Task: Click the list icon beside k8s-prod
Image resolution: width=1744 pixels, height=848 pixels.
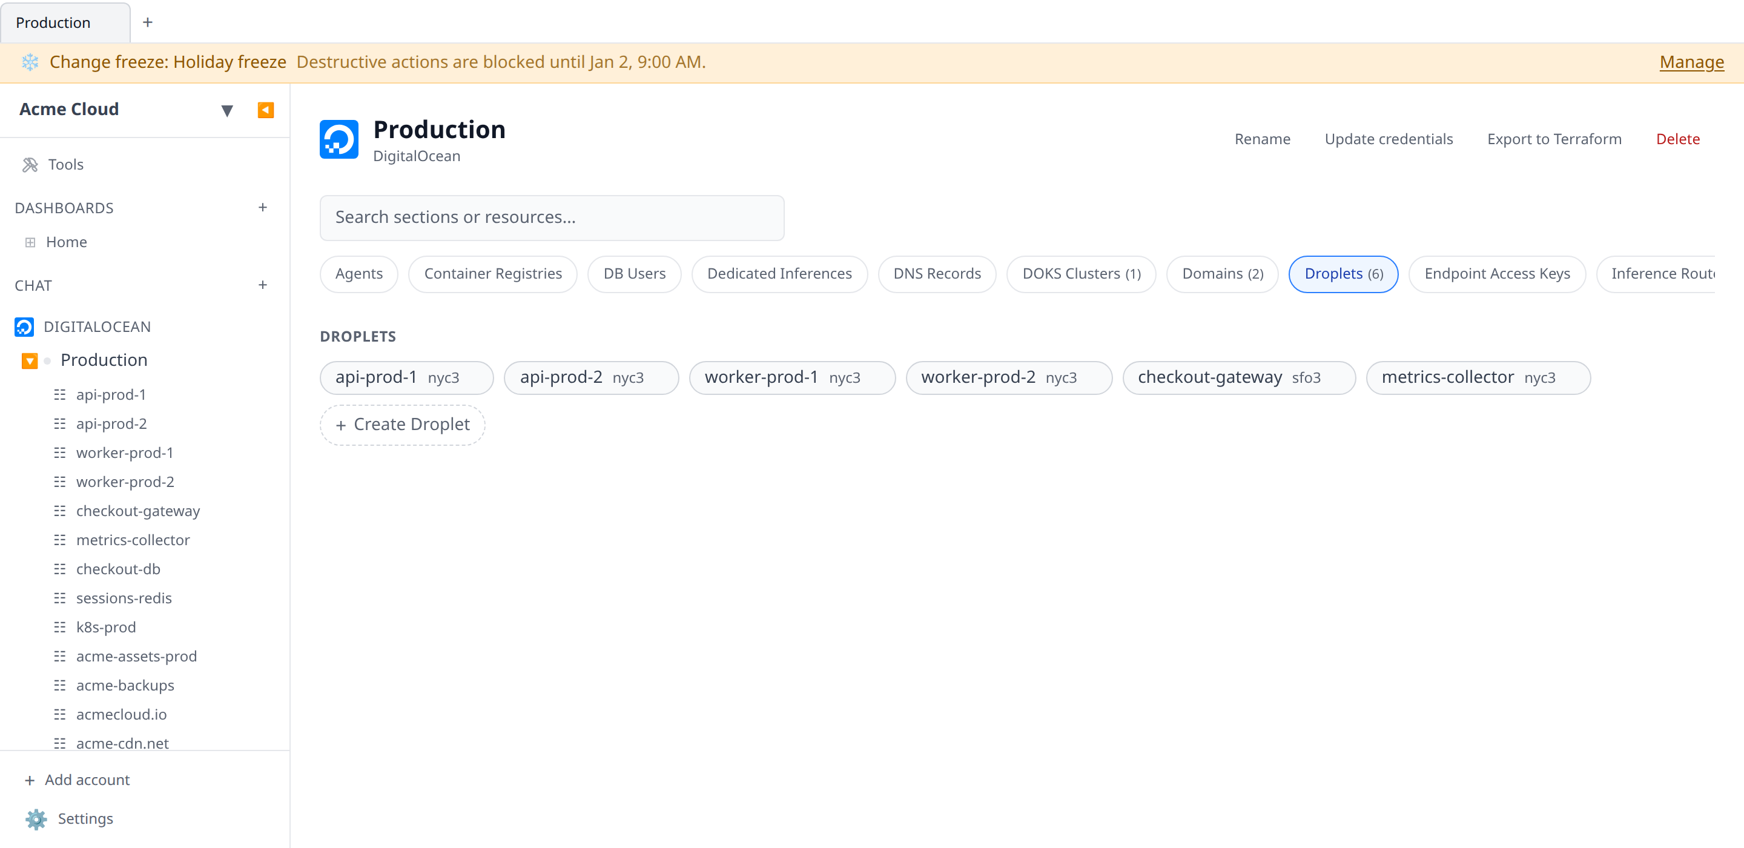Action: coord(59,628)
